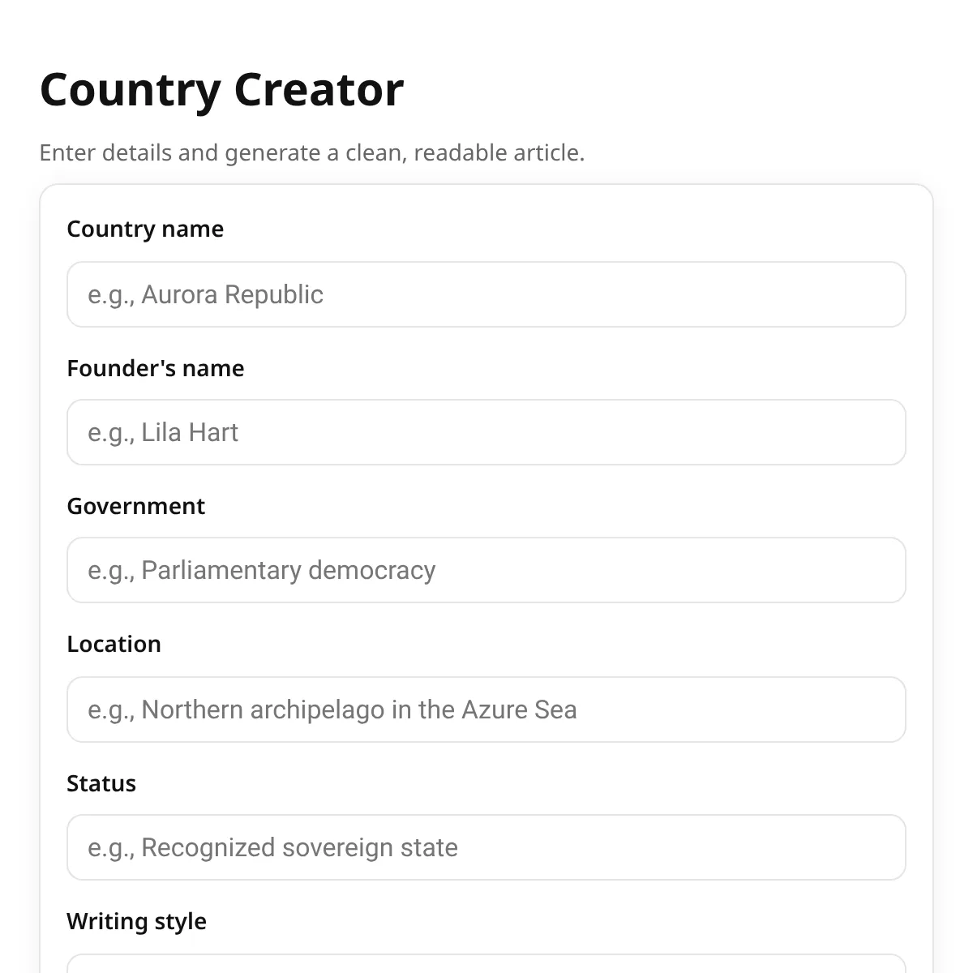
Task: Click the 'Founder's name' field label
Action: point(156,368)
